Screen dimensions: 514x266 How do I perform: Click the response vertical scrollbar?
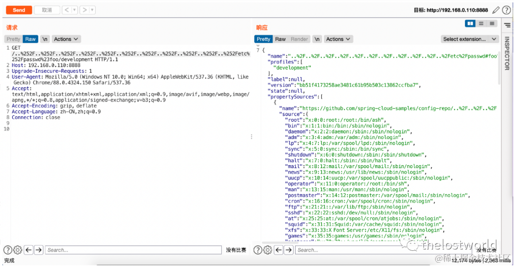point(499,68)
